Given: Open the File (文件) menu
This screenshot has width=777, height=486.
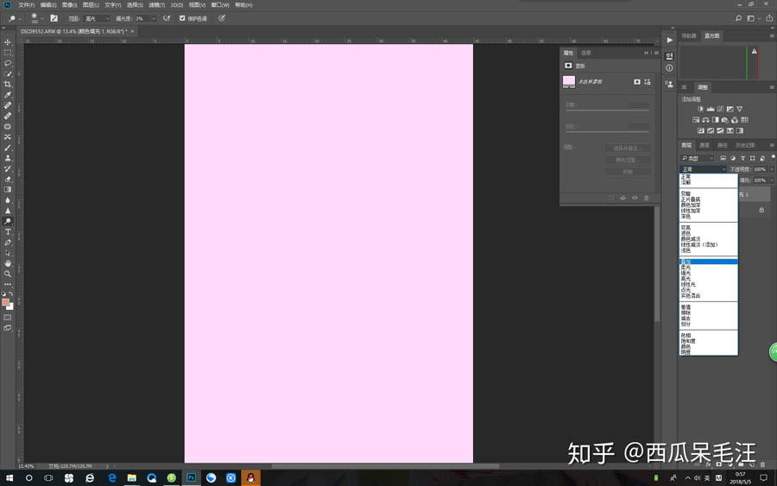Looking at the screenshot, I should click(x=26, y=5).
